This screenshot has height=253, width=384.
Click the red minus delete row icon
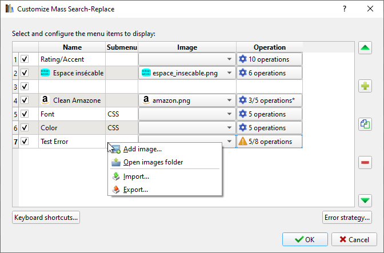pyautogui.click(x=365, y=163)
